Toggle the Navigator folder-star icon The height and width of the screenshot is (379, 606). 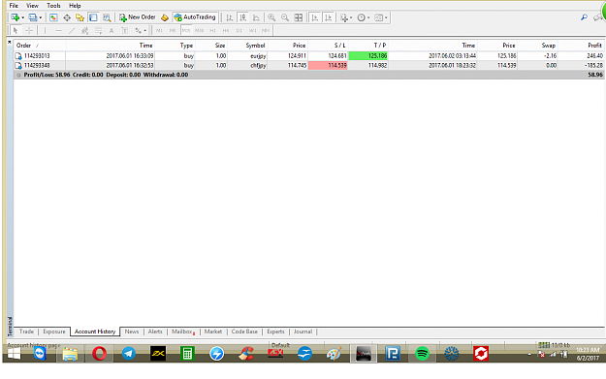(x=80, y=17)
